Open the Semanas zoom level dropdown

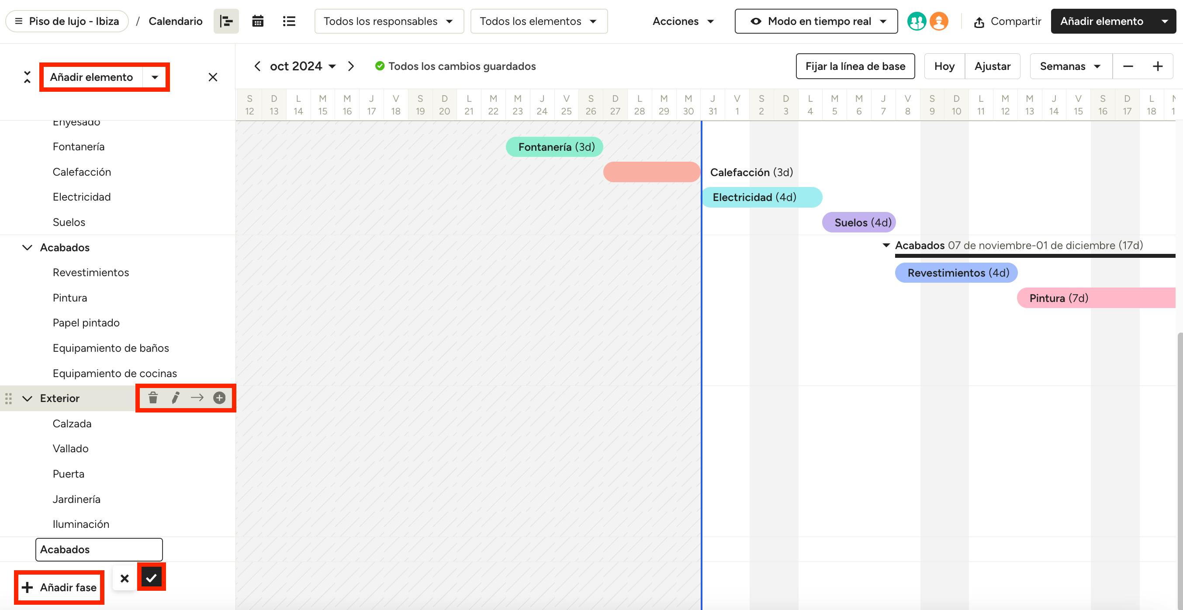[1070, 66]
